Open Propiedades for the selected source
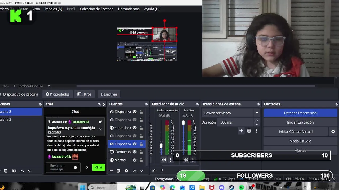Image resolution: width=339 pixels, height=190 pixels. (x=57, y=94)
